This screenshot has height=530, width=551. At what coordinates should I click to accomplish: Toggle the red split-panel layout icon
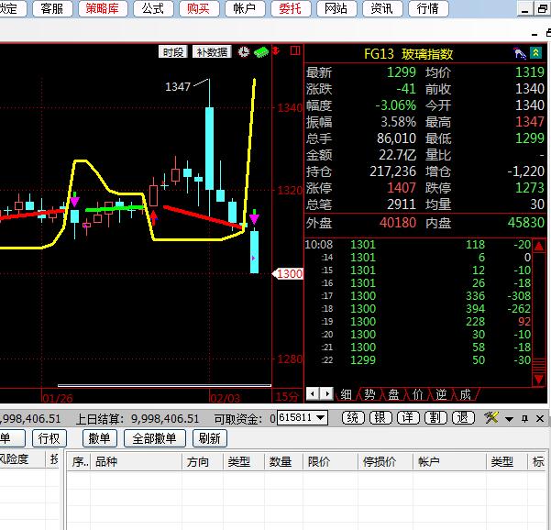[295, 51]
